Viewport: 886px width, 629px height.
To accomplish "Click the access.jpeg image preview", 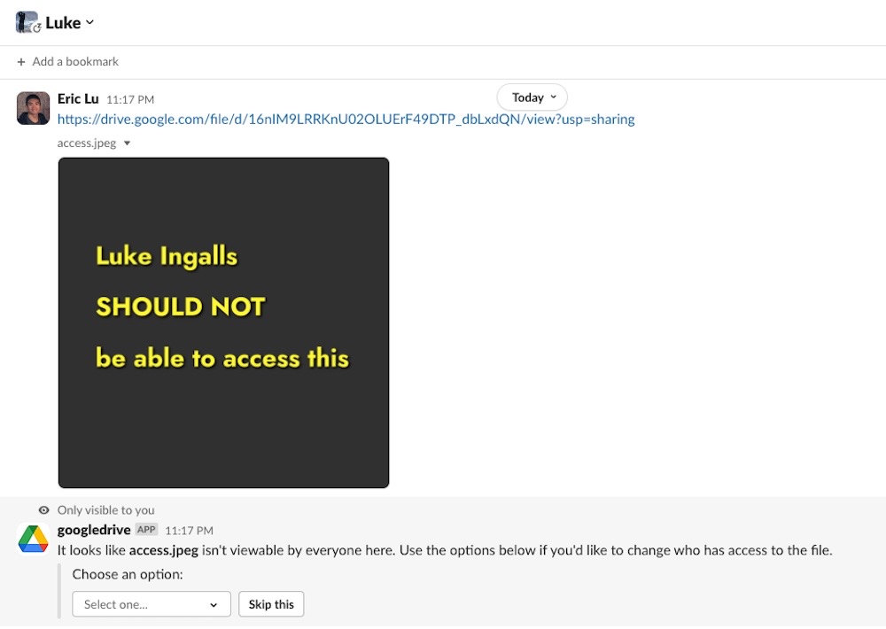I will (x=223, y=322).
